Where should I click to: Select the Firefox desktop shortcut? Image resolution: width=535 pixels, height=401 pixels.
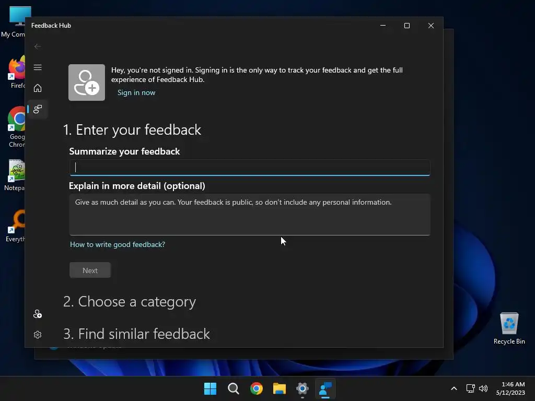(17, 72)
